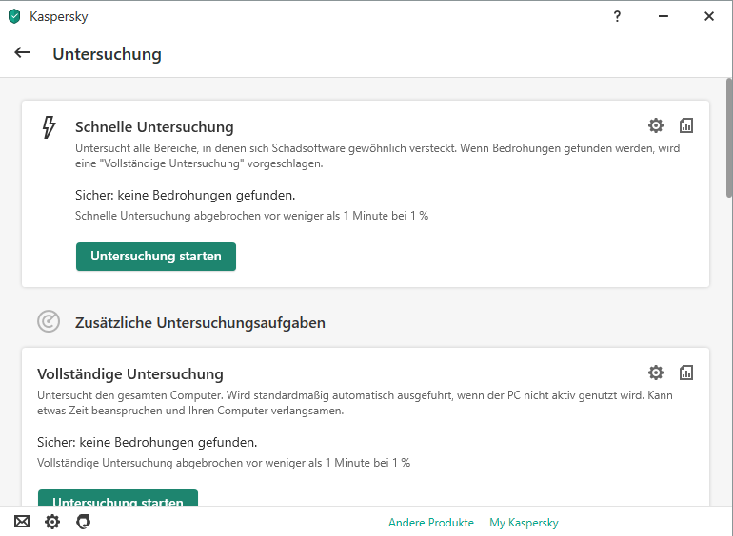Open the settings gear in bottom bar
This screenshot has width=733, height=536.
coord(52,522)
